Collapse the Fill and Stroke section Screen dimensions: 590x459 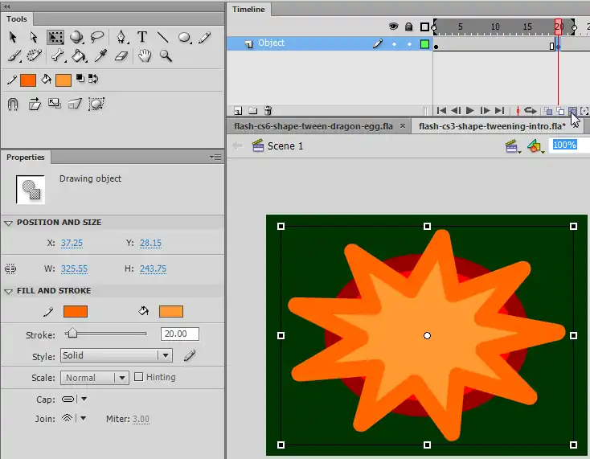click(x=9, y=291)
